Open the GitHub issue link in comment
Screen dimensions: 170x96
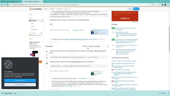tap(76, 39)
